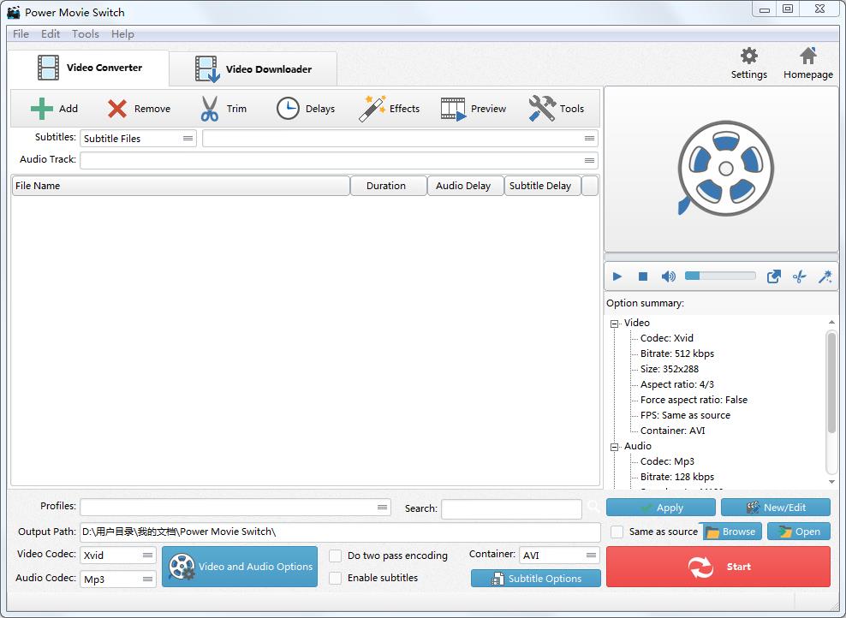
Task: Click the player volume slider
Action: (x=720, y=276)
